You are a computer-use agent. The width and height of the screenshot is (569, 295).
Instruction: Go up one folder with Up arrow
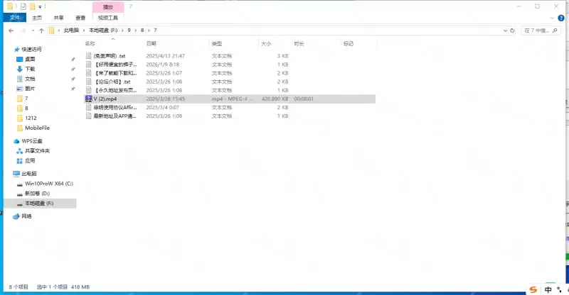[42, 30]
